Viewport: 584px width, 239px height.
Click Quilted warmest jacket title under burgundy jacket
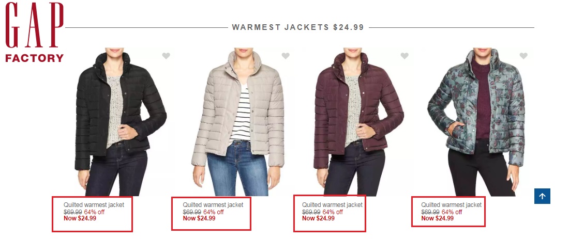tap(332, 205)
